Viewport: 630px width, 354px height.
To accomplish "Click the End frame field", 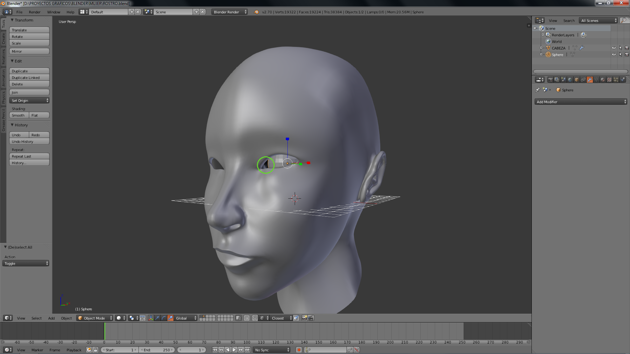I will coord(157,350).
